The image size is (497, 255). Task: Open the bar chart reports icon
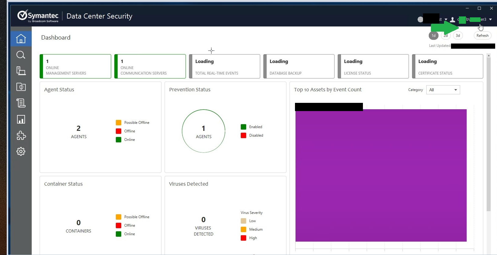click(21, 119)
